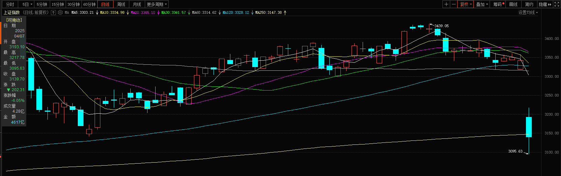Viewport: 561px width, 176px height.
Task: Toggle the MA5 moving average line
Action: (x=82, y=12)
